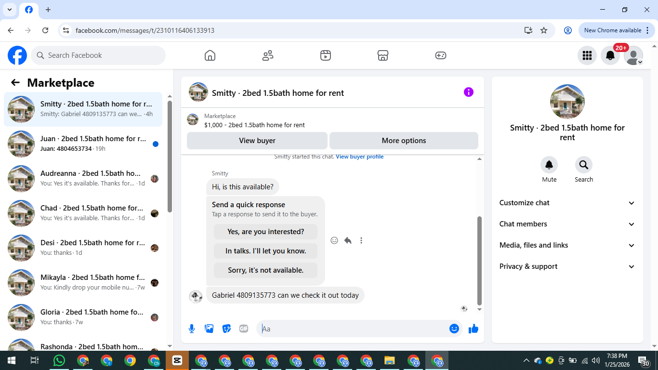Image resolution: width=658 pixels, height=370 pixels.
Task: Search in conversation magnifier icon
Action: pyautogui.click(x=584, y=165)
